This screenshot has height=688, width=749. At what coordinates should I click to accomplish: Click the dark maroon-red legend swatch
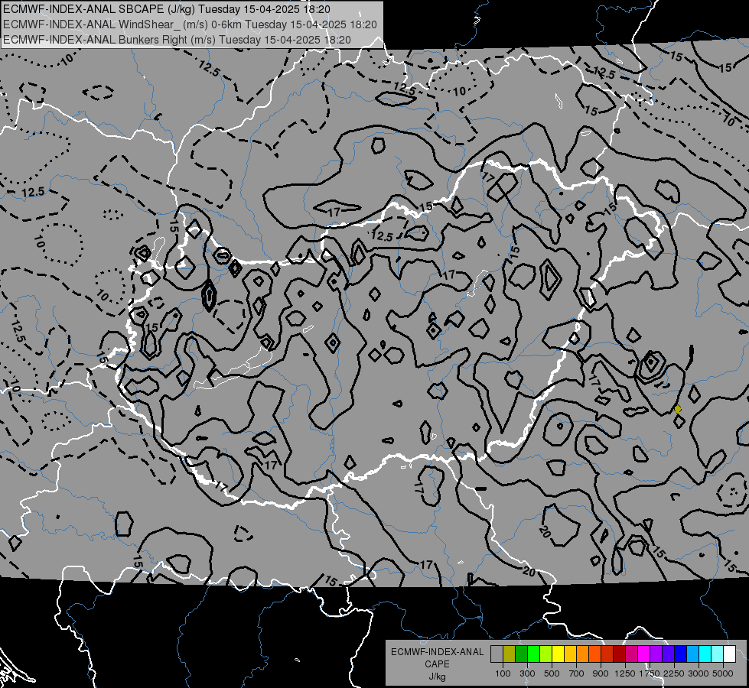tap(620, 654)
